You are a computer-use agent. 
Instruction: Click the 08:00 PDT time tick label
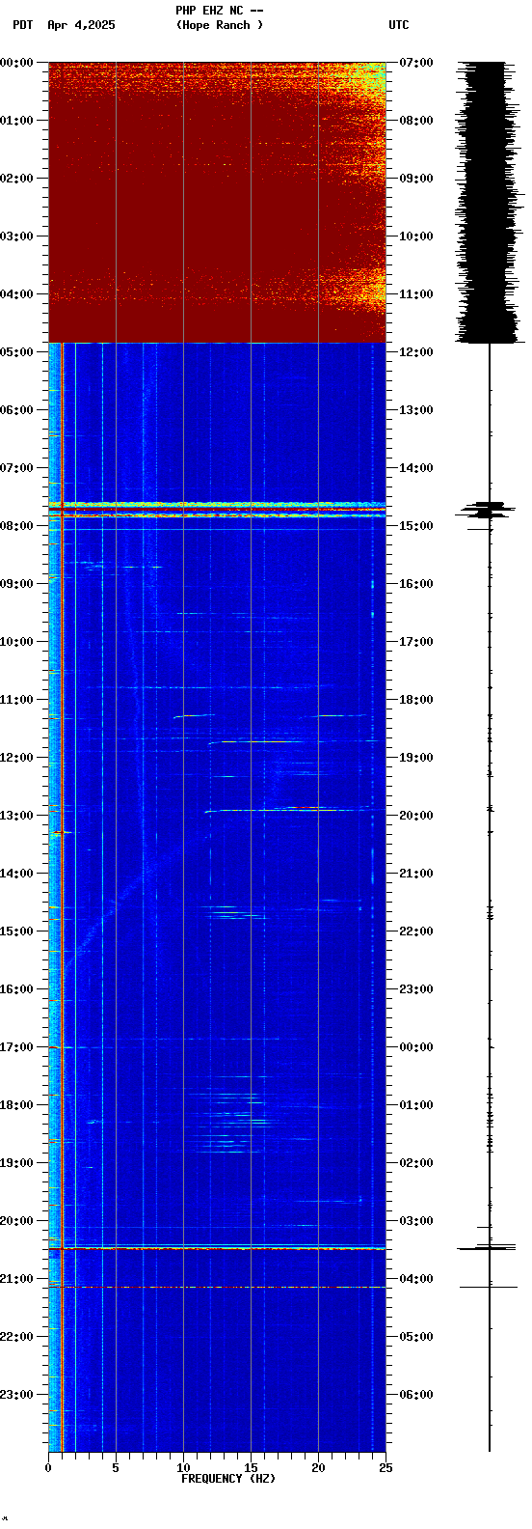[17, 525]
